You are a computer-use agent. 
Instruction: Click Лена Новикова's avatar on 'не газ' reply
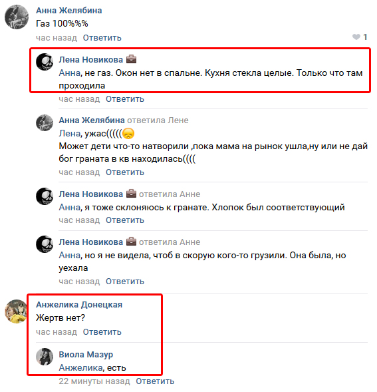point(45,62)
